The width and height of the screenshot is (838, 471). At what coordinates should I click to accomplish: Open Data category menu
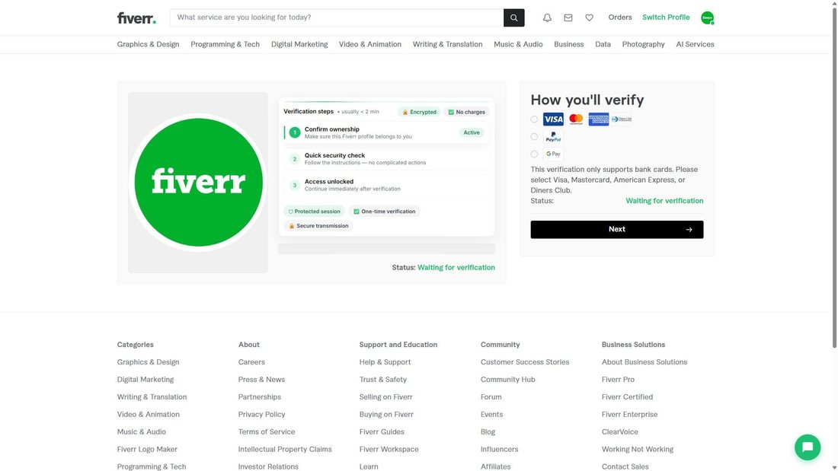(x=603, y=44)
